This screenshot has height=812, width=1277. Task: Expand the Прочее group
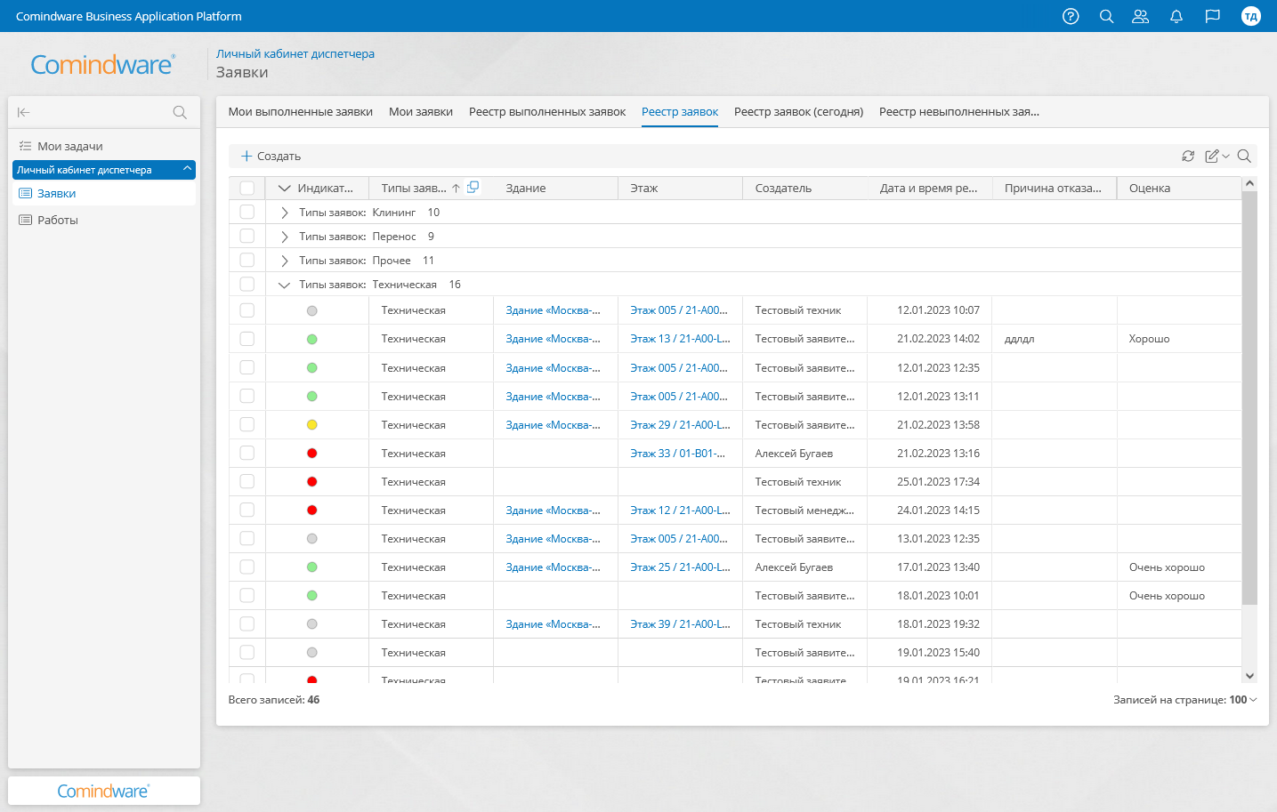284,261
